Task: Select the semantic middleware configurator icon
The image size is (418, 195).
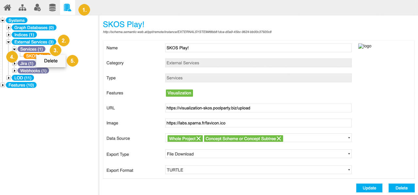Action: click(67, 8)
